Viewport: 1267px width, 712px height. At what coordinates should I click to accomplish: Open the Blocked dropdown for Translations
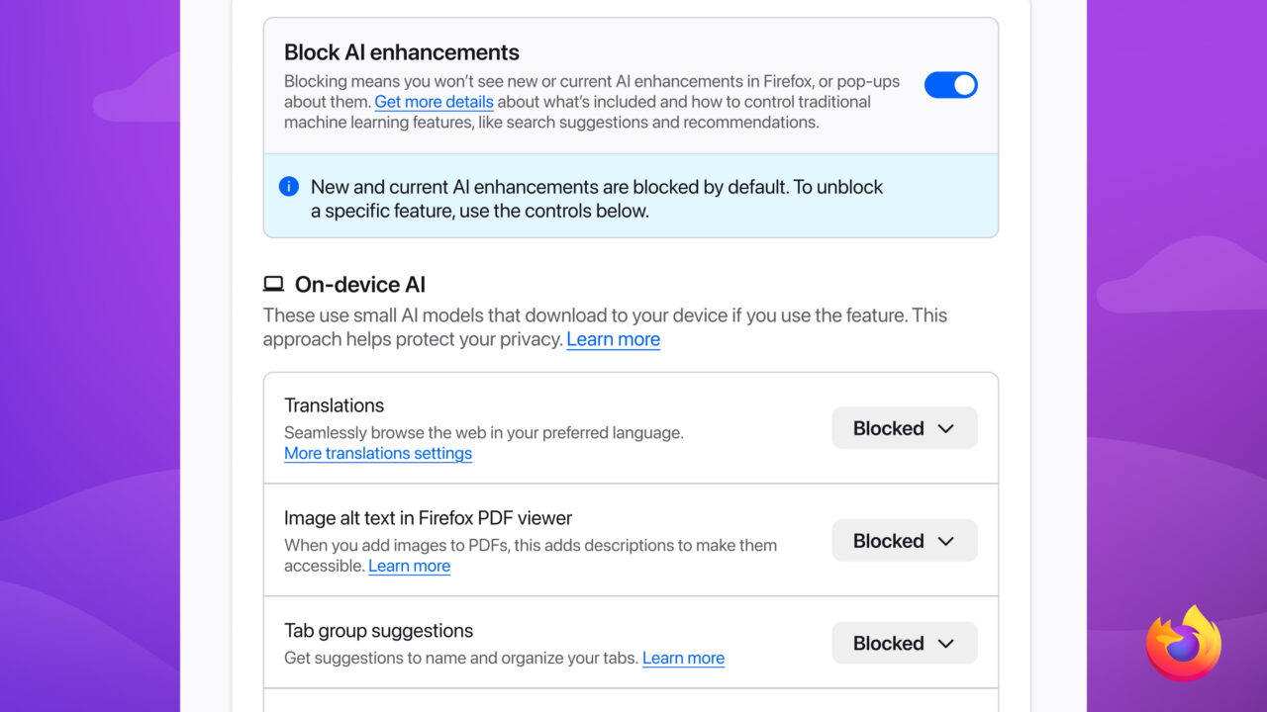point(904,427)
